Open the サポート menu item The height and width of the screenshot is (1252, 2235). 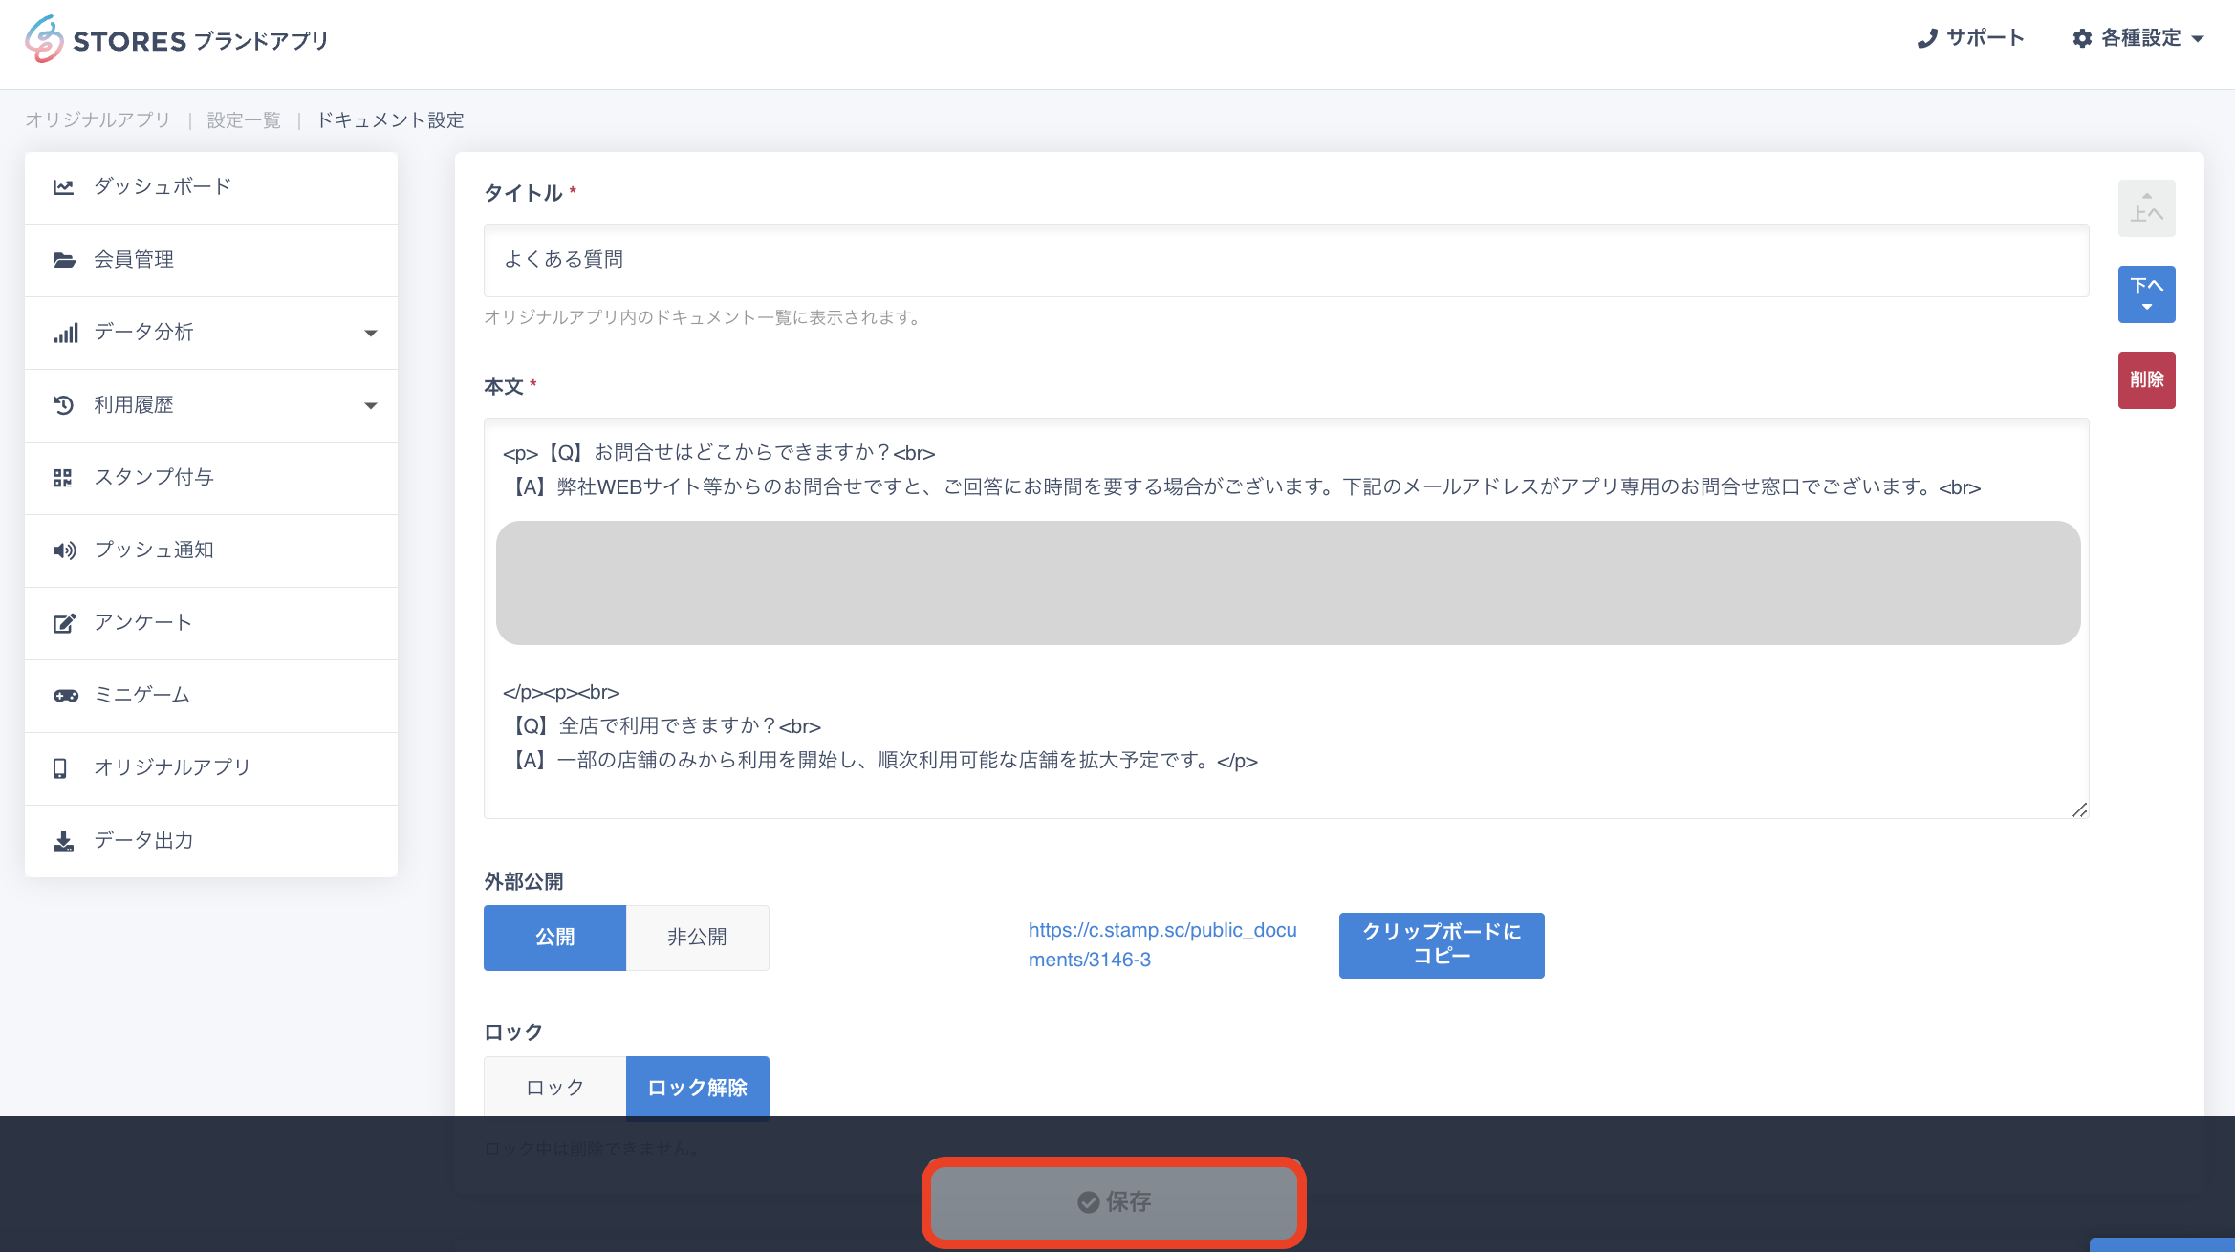click(x=1970, y=38)
